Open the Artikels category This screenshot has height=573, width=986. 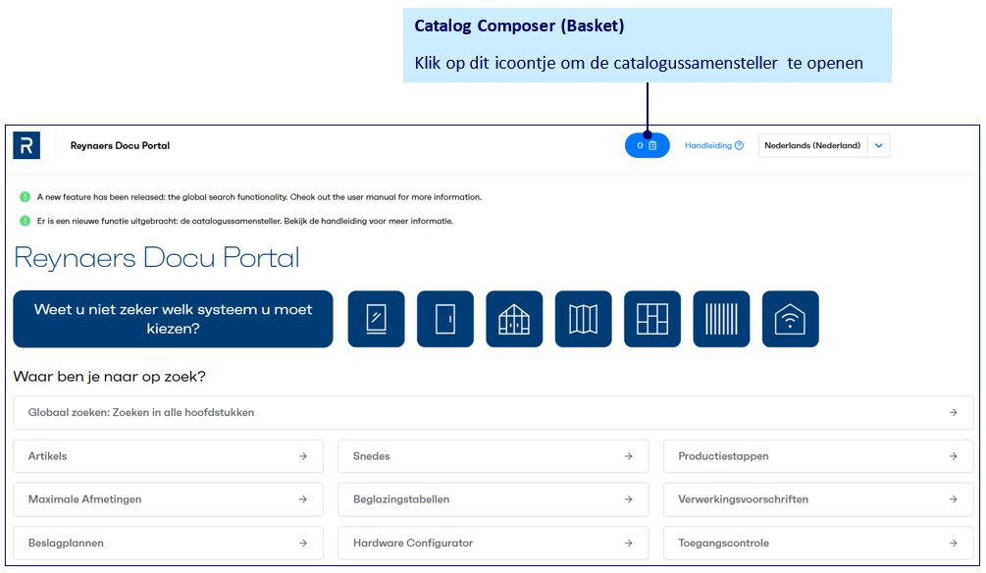168,456
